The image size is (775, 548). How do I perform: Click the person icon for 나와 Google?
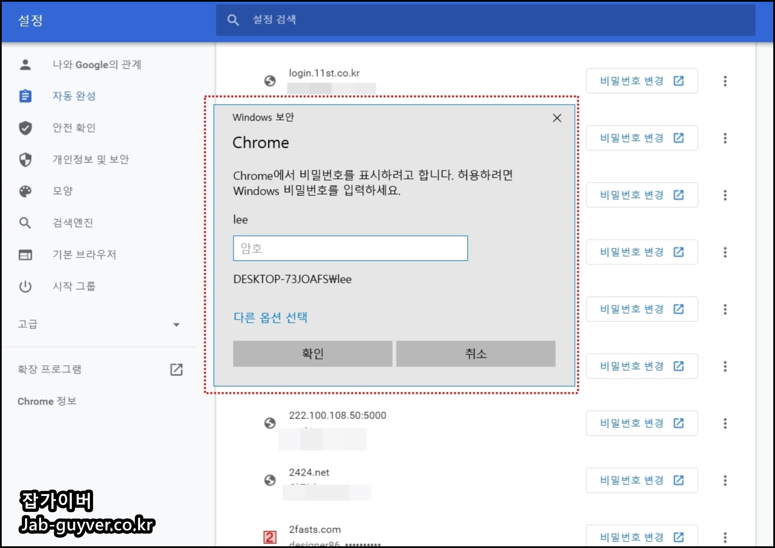(x=25, y=65)
